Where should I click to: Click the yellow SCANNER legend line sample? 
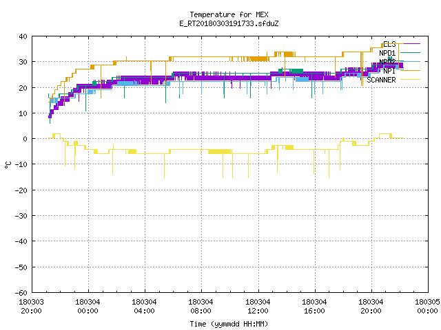click(410, 80)
